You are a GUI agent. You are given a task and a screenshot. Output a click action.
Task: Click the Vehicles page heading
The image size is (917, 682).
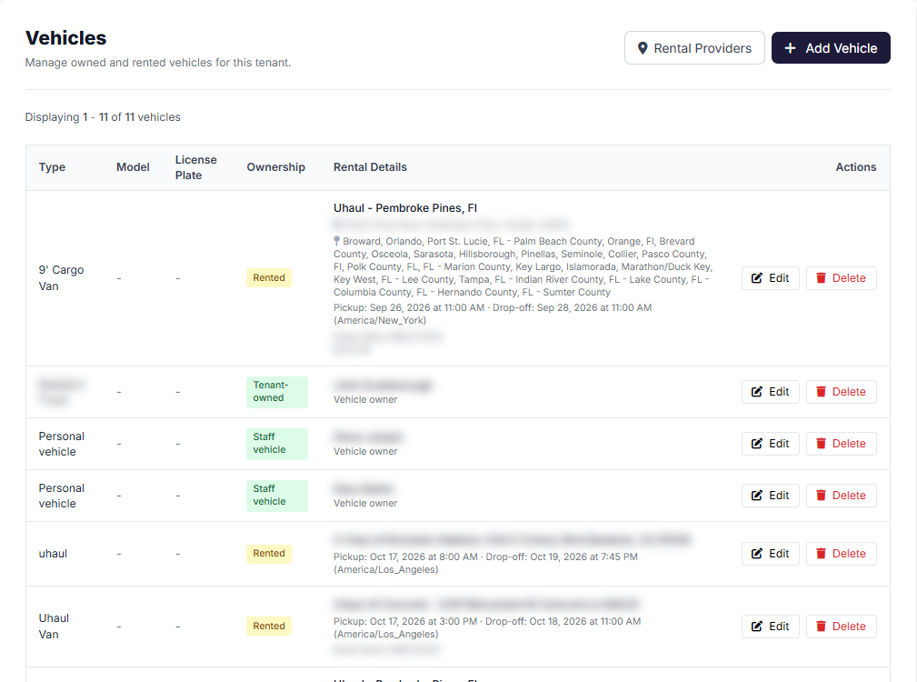pyautogui.click(x=65, y=38)
